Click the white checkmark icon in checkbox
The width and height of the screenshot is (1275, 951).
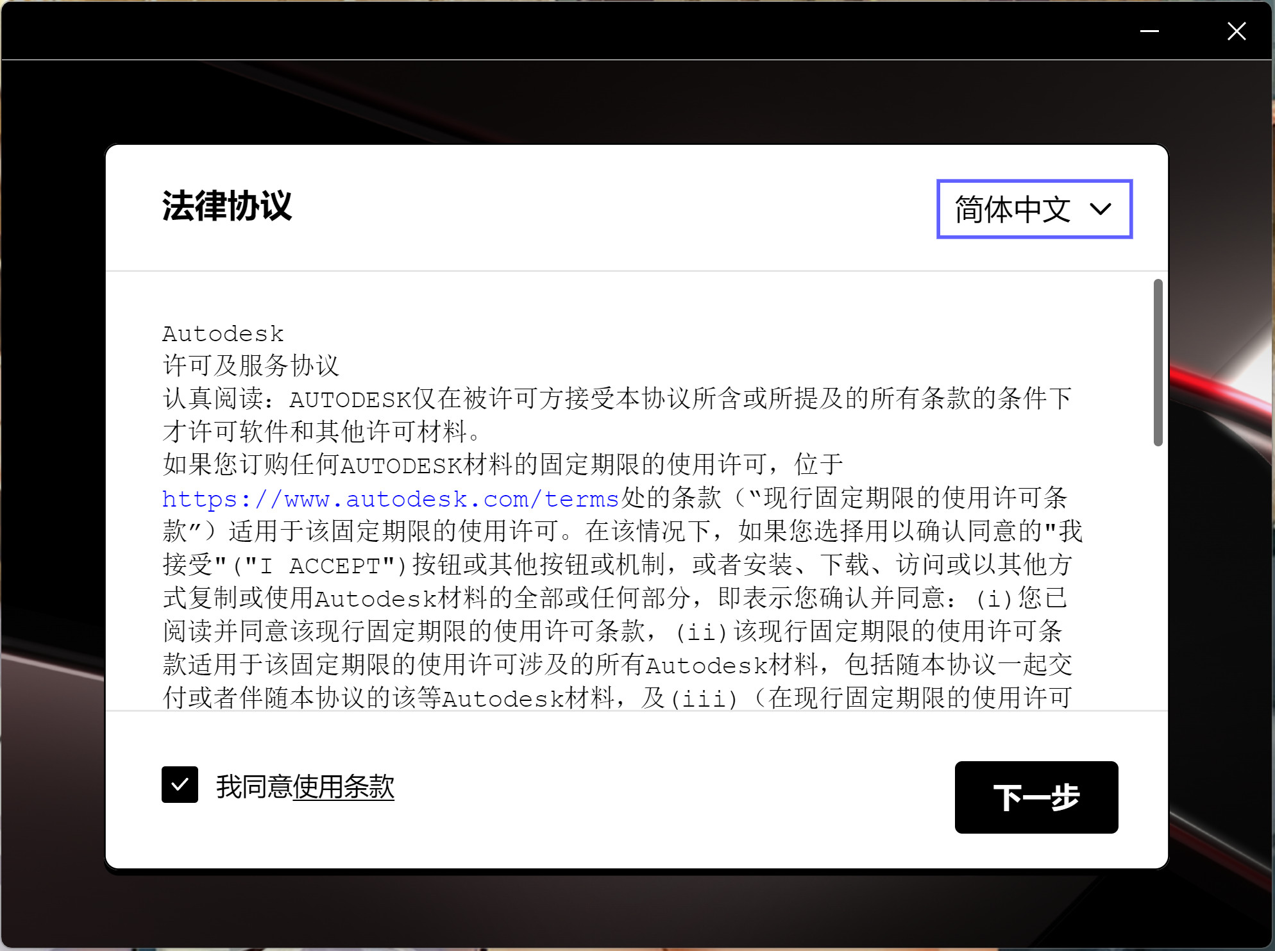(180, 784)
